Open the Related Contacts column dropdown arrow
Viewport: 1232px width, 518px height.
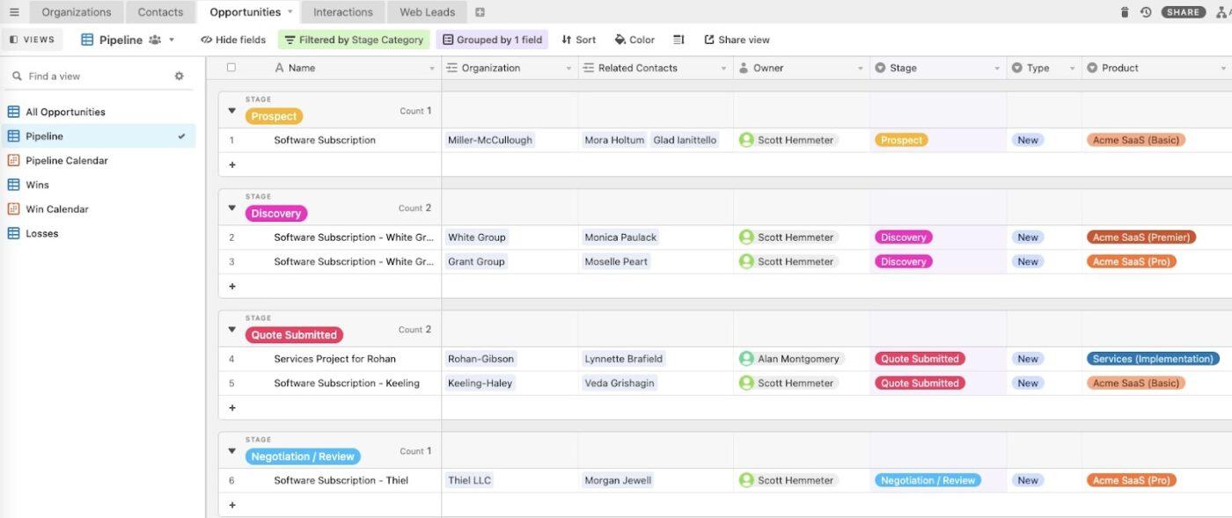coord(723,69)
